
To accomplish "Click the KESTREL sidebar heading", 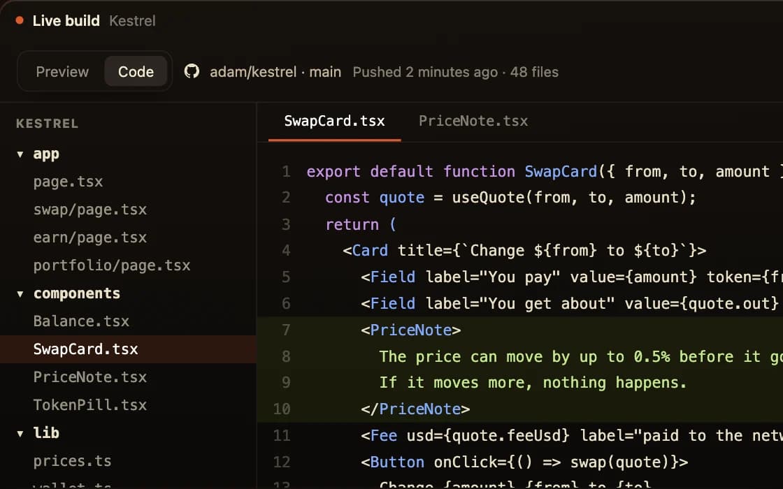I will (47, 124).
